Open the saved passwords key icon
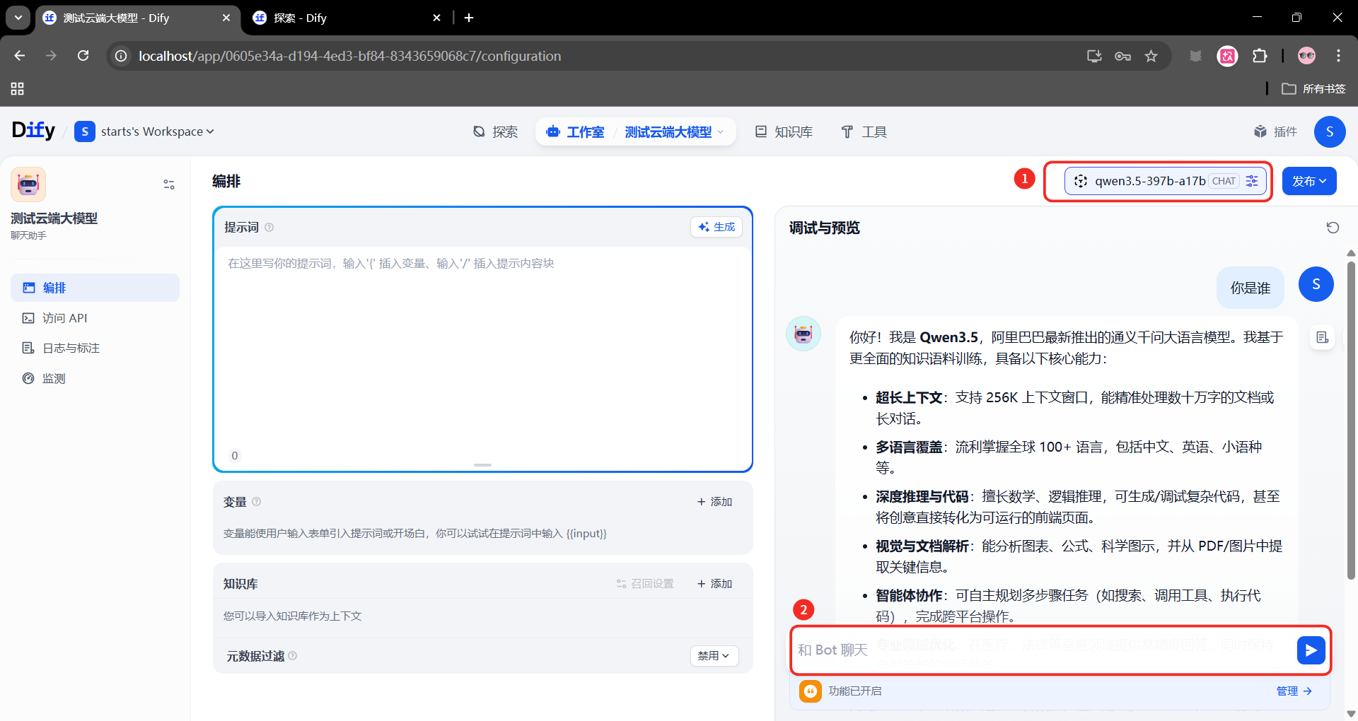This screenshot has width=1358, height=721. pos(1122,56)
